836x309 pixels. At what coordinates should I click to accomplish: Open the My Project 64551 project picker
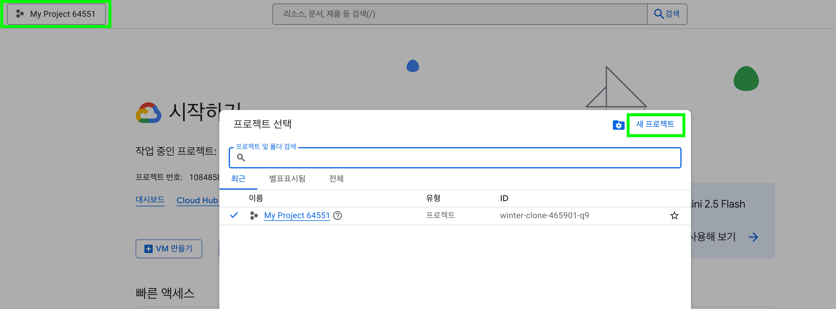pos(57,14)
